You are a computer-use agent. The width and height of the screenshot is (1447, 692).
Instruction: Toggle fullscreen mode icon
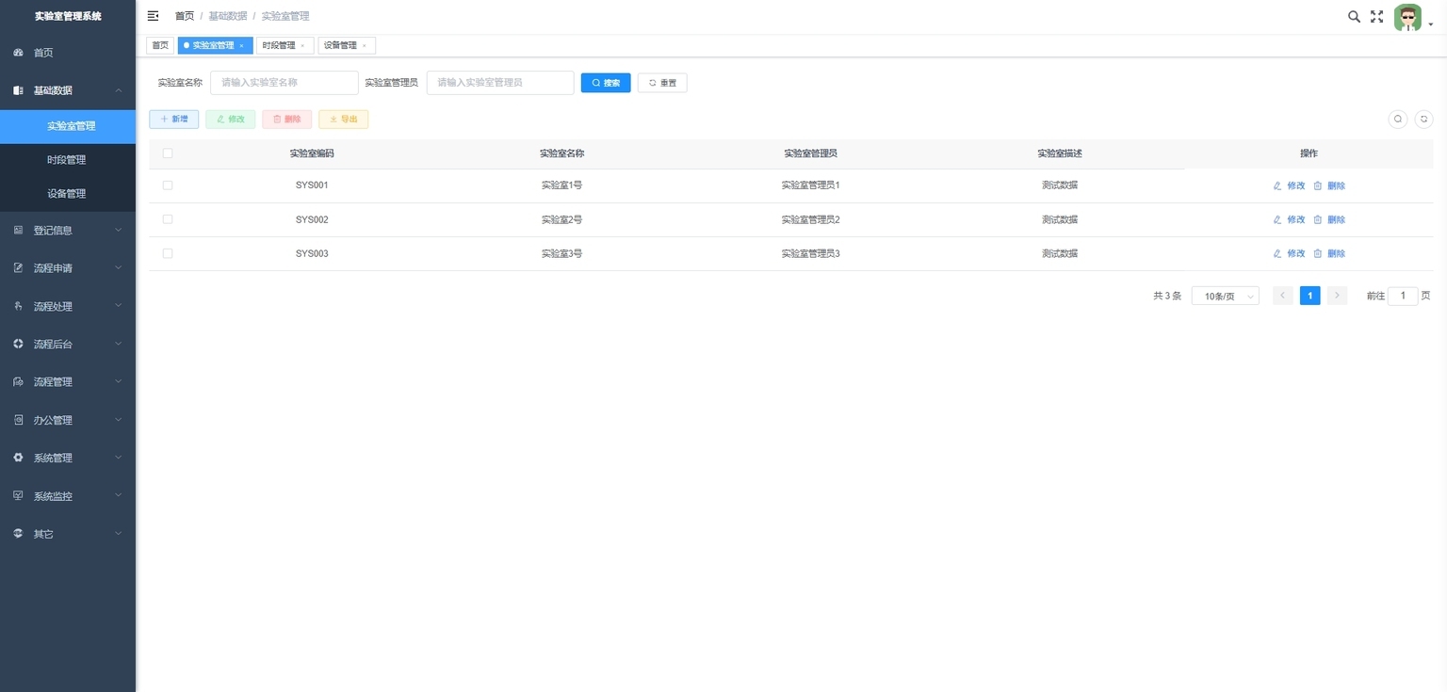pyautogui.click(x=1376, y=16)
